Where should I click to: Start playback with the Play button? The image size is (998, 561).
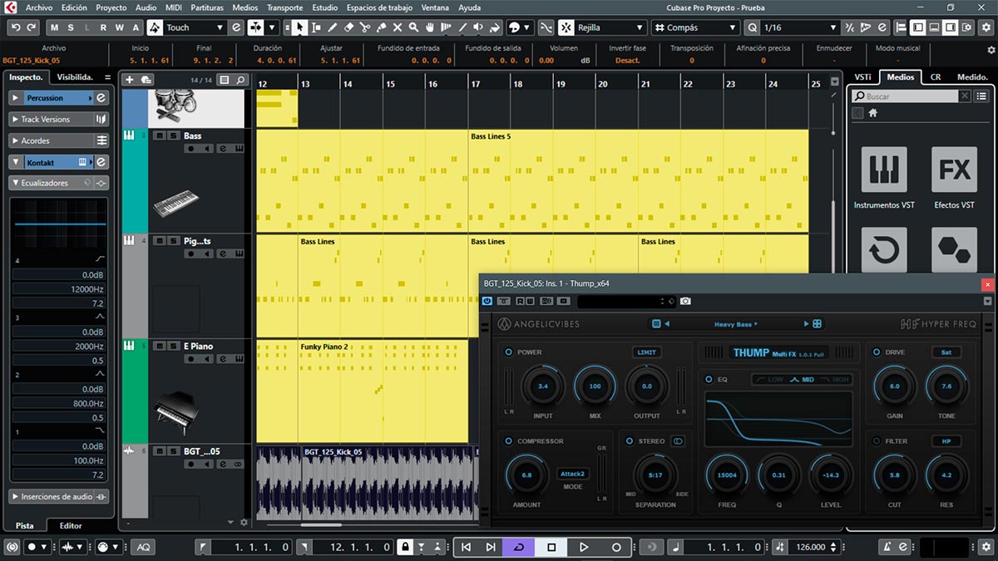click(x=583, y=547)
